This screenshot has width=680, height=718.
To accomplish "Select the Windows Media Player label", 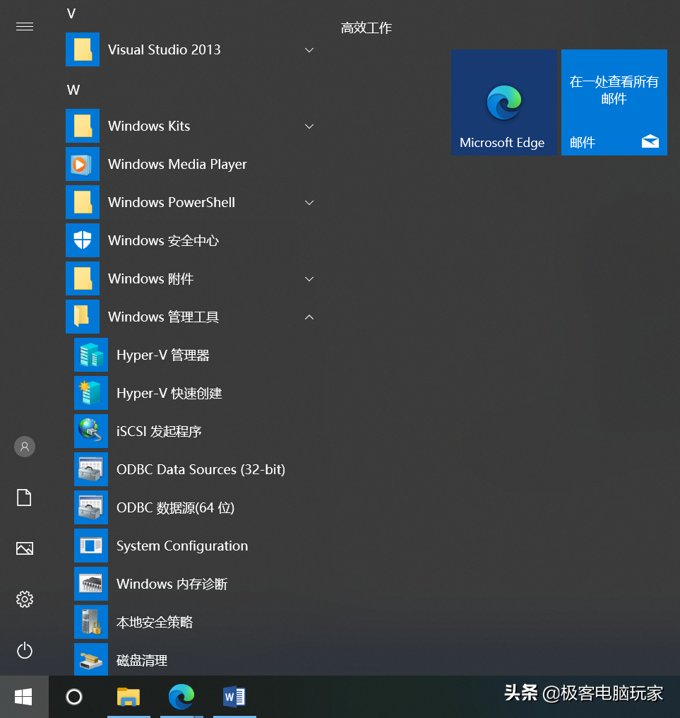I will [177, 164].
